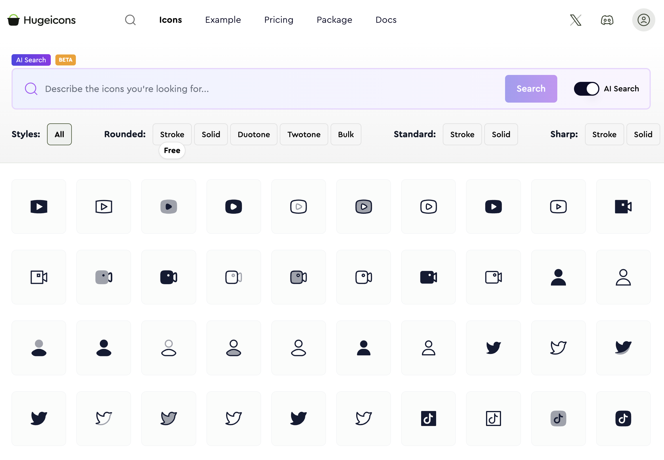The height and width of the screenshot is (460, 664).
Task: Select the All styles filter
Action: [59, 134]
